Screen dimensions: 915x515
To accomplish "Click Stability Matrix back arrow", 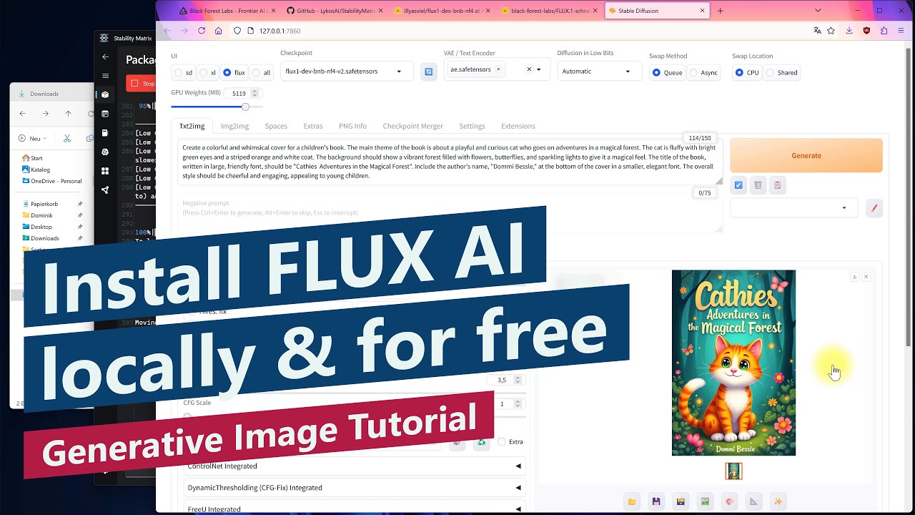I will click(105, 57).
